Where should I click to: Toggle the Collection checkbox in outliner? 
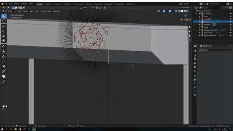(200, 13)
